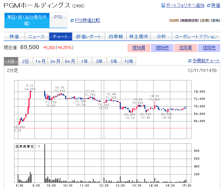
Task: Select the 1年 chart period
Action: coord(85,61)
